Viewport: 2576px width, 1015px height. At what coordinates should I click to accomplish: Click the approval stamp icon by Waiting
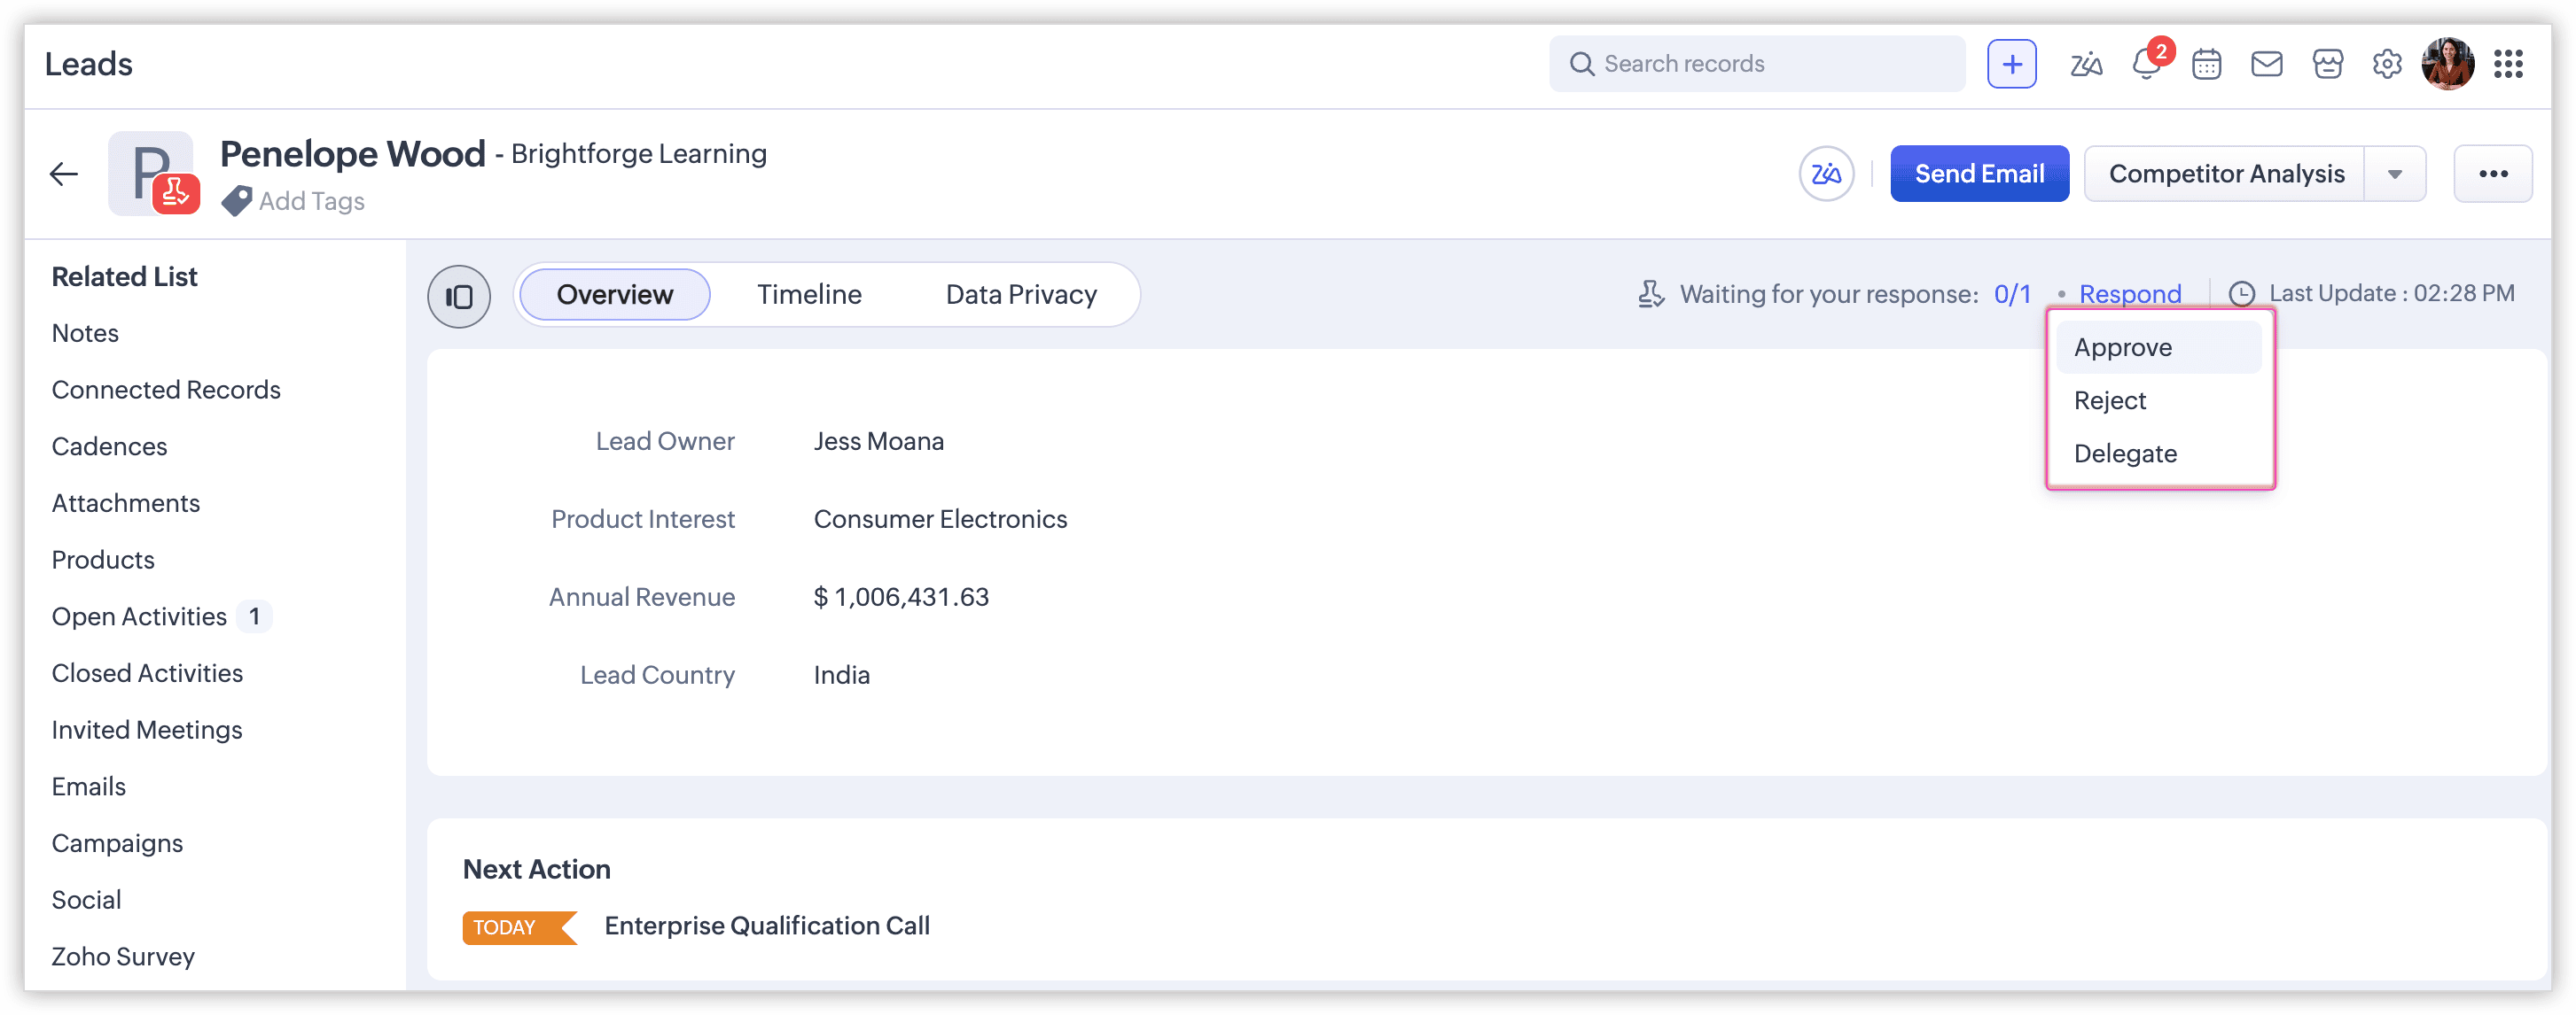[1651, 294]
